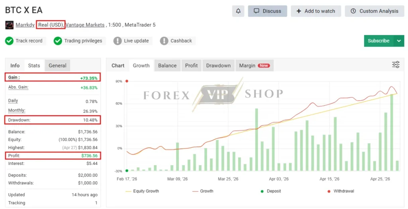The image size is (408, 209).
Task: Click the 26.39% monthly value
Action: coord(90,111)
